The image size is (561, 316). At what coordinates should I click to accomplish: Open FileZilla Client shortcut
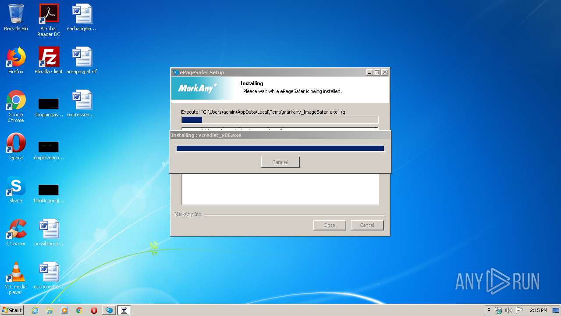(x=49, y=61)
